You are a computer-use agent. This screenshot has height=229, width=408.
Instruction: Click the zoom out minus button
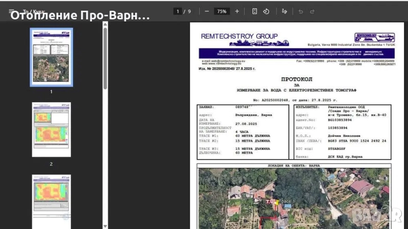(207, 11)
